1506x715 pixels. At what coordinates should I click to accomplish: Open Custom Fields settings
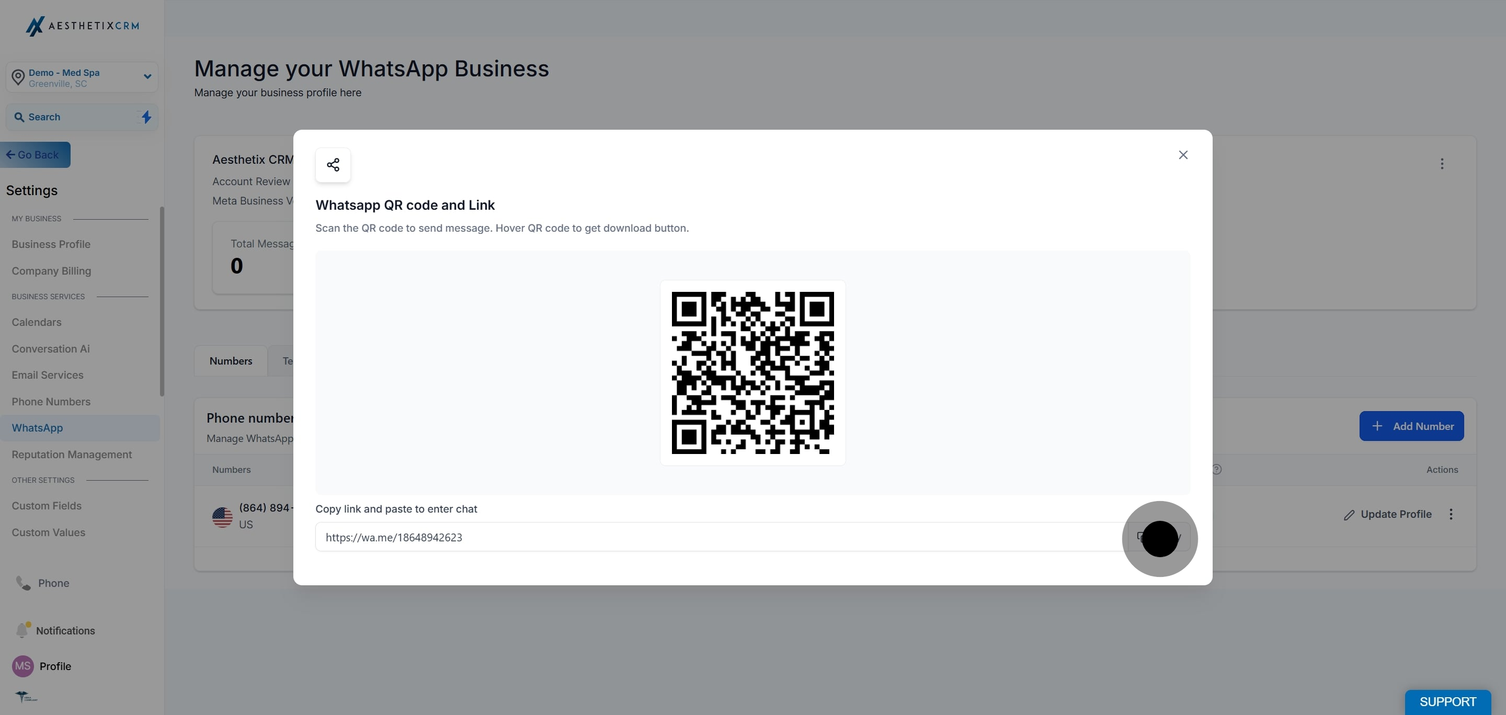pos(47,506)
